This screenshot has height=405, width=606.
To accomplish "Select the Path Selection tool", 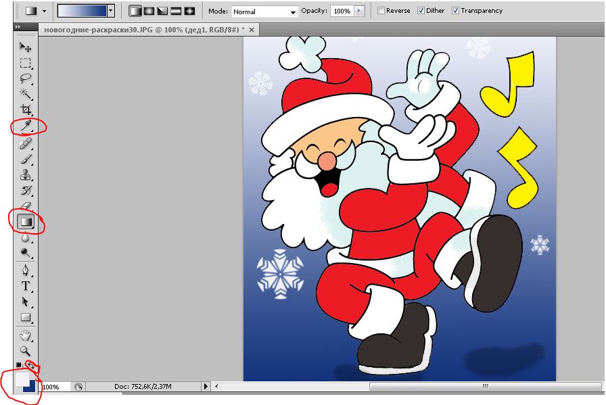I will click(26, 302).
